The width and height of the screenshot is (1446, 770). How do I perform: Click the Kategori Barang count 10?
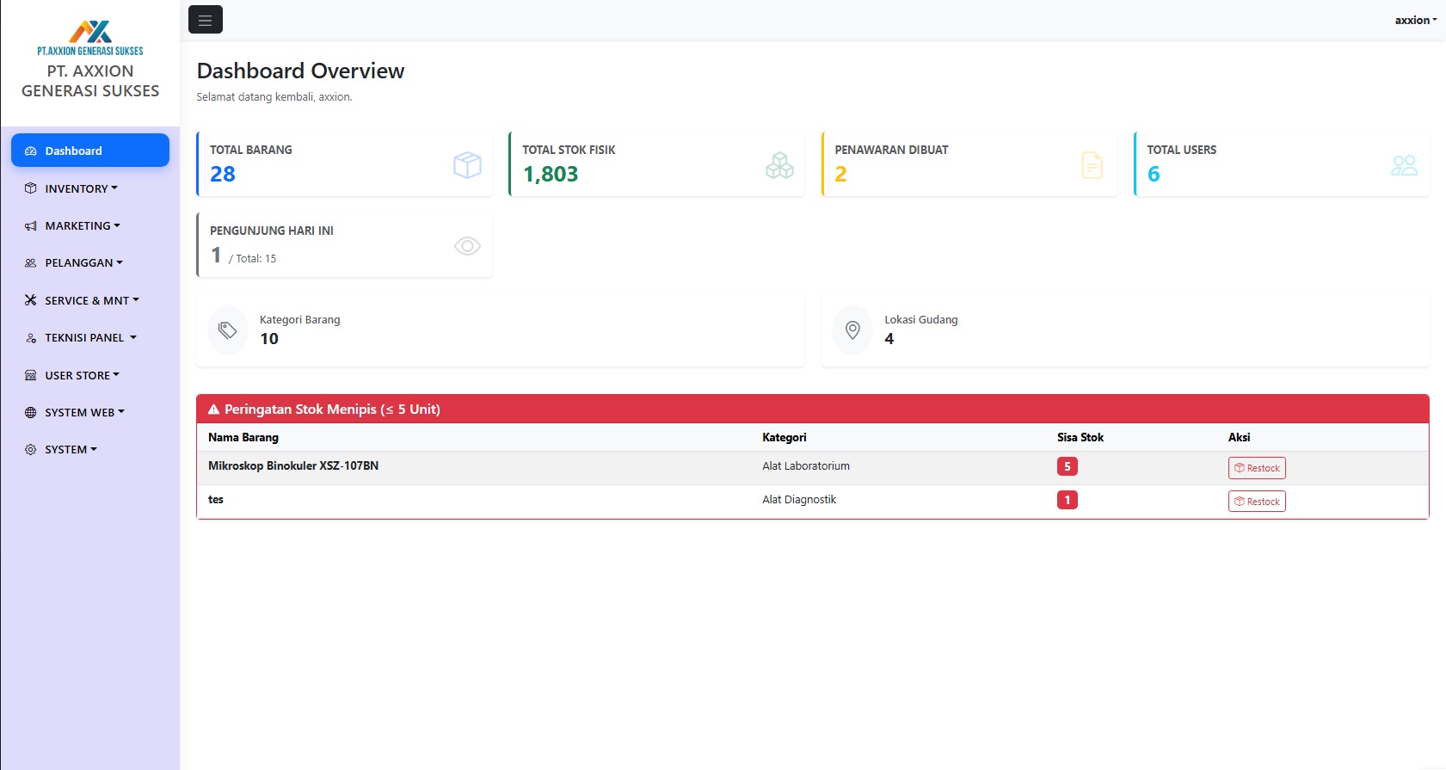(x=269, y=339)
